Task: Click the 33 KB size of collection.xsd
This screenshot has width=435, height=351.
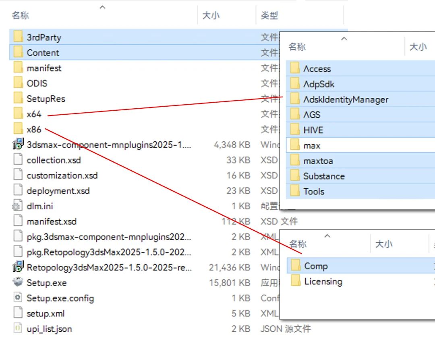Action: click(x=238, y=160)
